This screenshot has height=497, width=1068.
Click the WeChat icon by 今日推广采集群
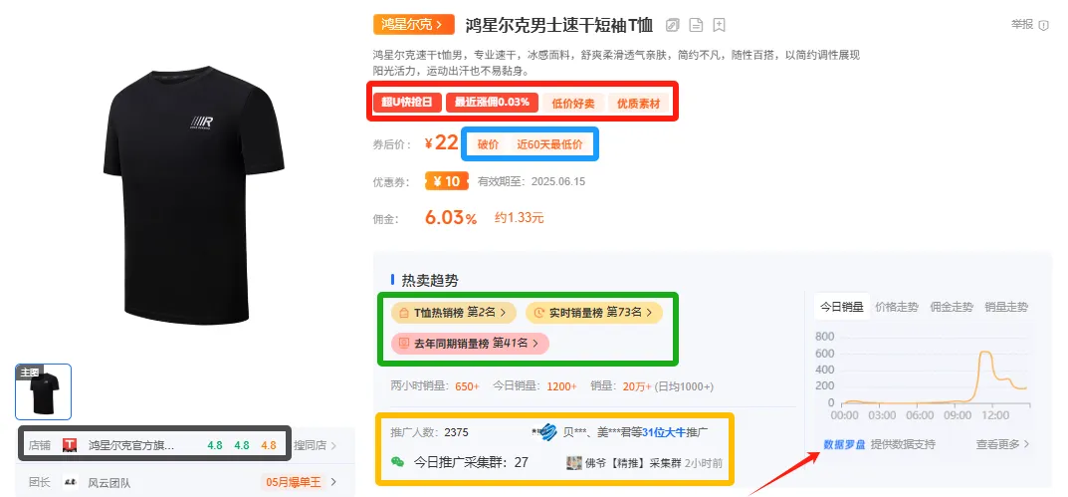(x=397, y=461)
